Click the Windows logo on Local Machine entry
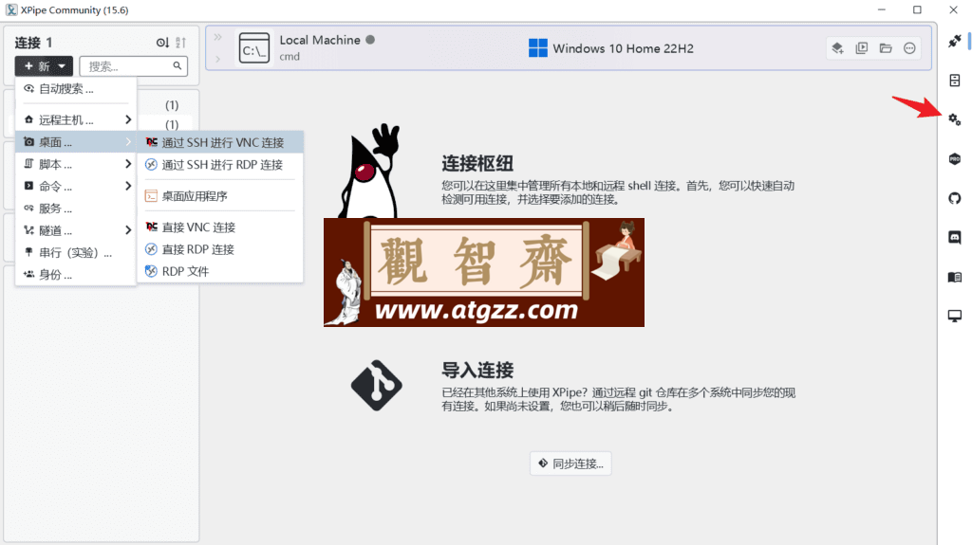The height and width of the screenshot is (545, 972). (x=538, y=48)
